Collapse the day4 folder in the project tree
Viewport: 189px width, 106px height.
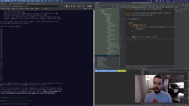(x=106, y=22)
